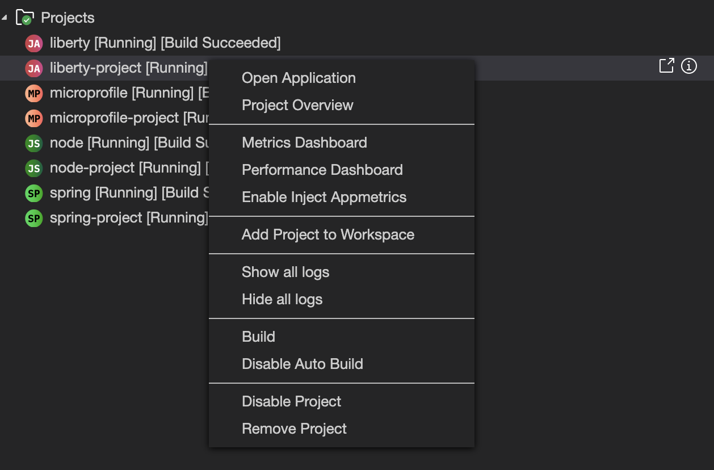
Task: Click the liberty project JA icon
Action: point(33,43)
